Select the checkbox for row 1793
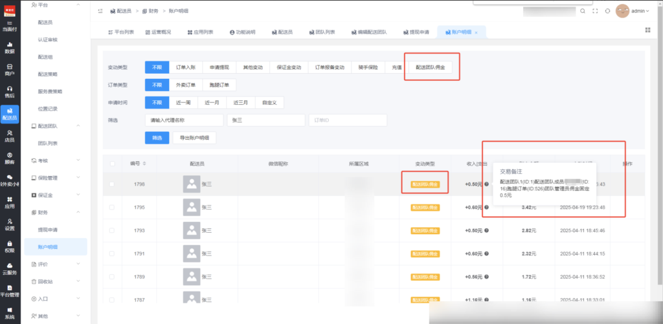 [112, 230]
